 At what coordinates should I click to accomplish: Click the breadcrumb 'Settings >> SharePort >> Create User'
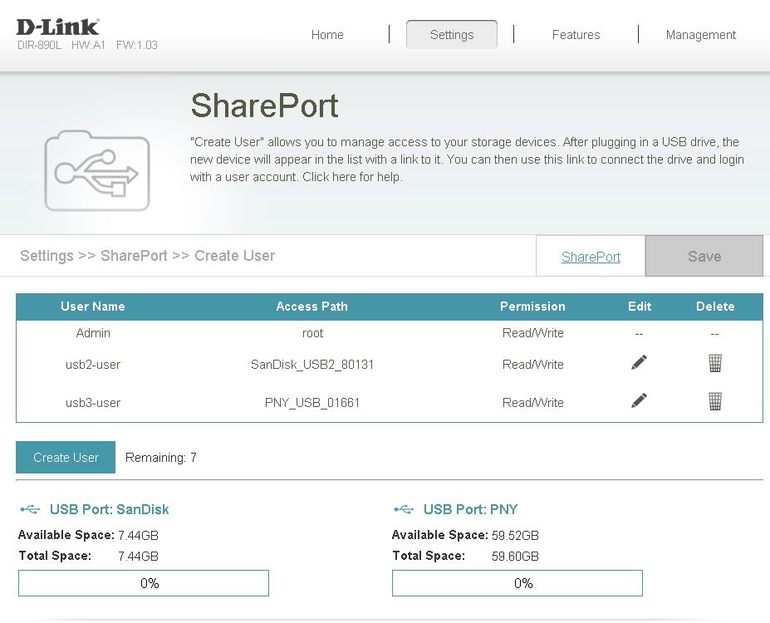coord(147,256)
